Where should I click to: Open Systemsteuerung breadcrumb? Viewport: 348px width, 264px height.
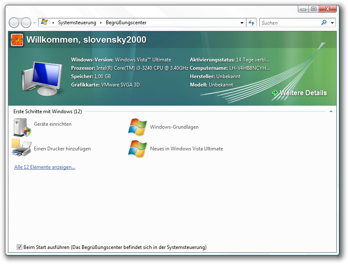point(77,23)
